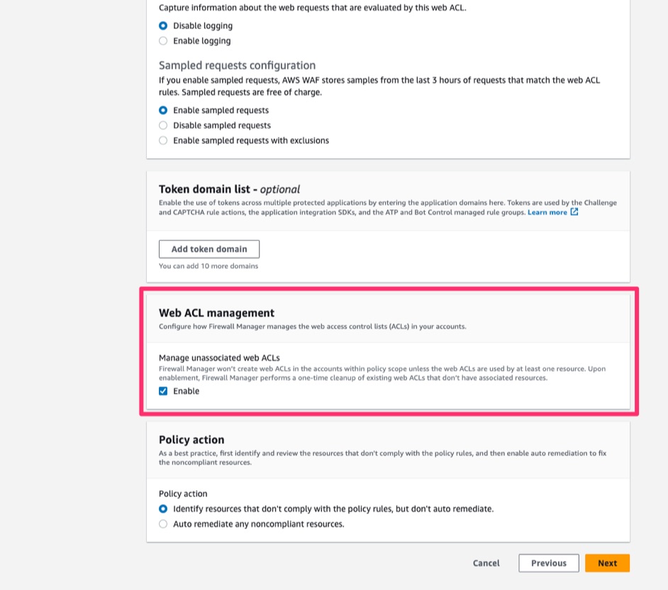Select the Disable logging radio button
The height and width of the screenshot is (590, 668).
point(163,25)
